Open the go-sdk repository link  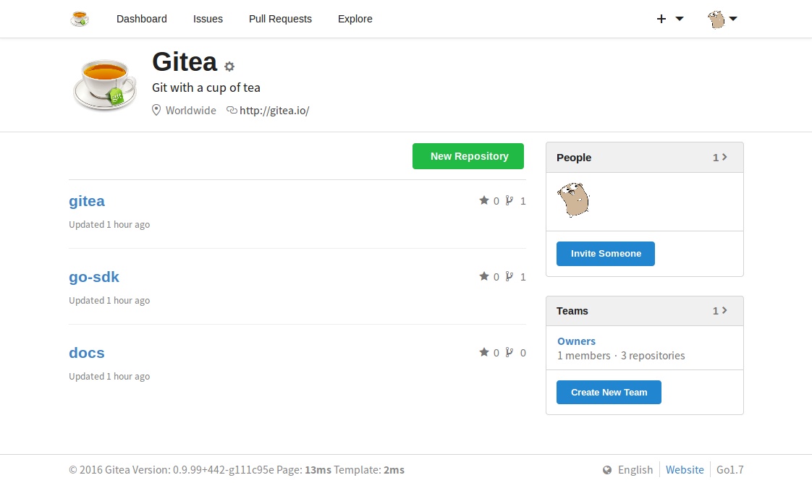94,277
